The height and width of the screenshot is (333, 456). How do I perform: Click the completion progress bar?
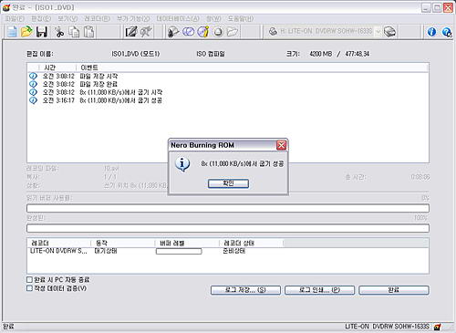[228, 228]
